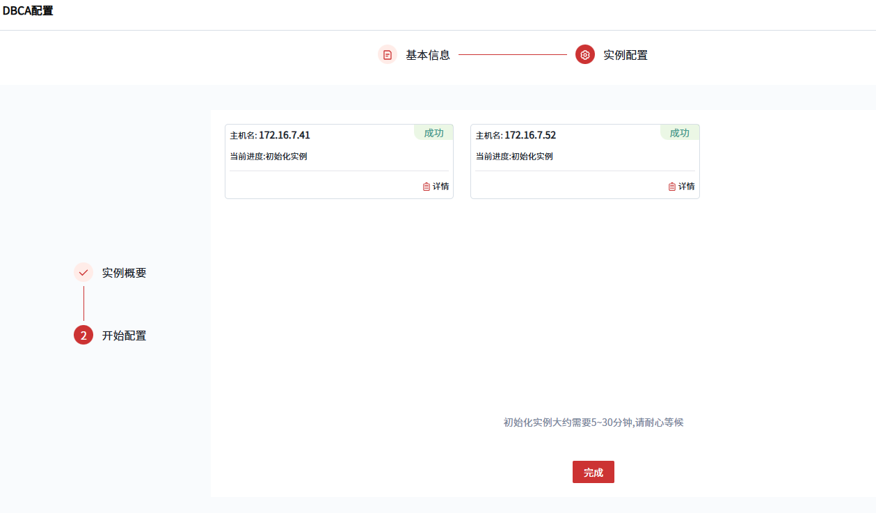Click the 实例配置 gear step icon
The width and height of the screenshot is (876, 513).
585,55
